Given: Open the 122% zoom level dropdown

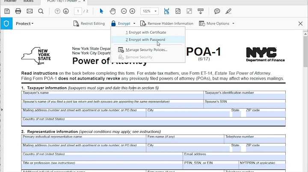Looking at the screenshot, I should 155,11.
